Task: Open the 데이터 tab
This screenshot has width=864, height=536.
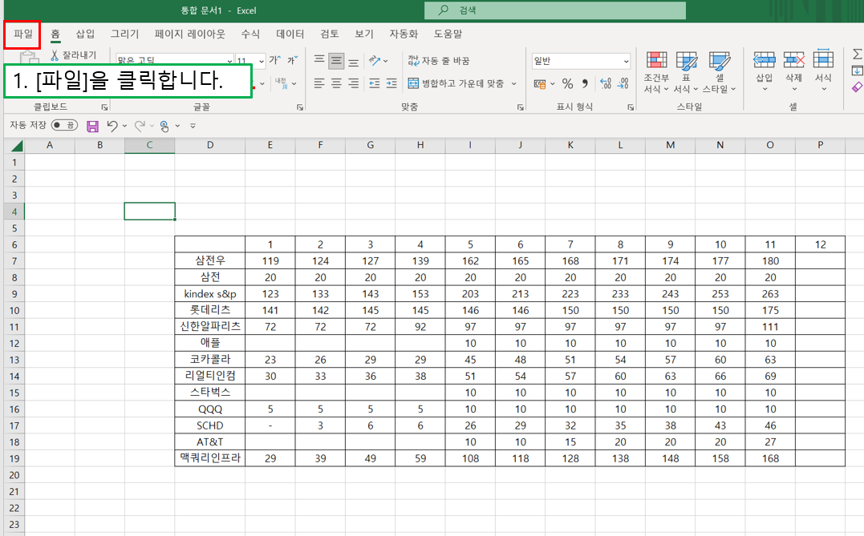Action: [x=290, y=34]
